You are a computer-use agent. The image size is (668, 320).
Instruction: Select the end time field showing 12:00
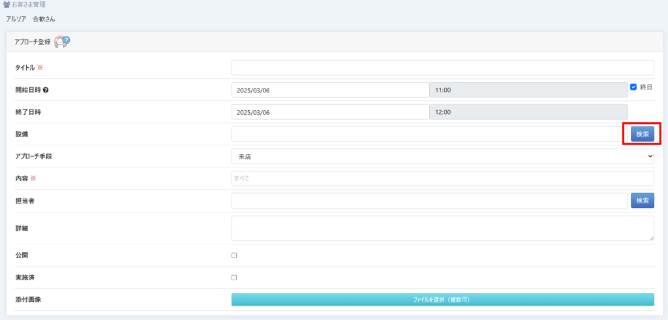528,112
